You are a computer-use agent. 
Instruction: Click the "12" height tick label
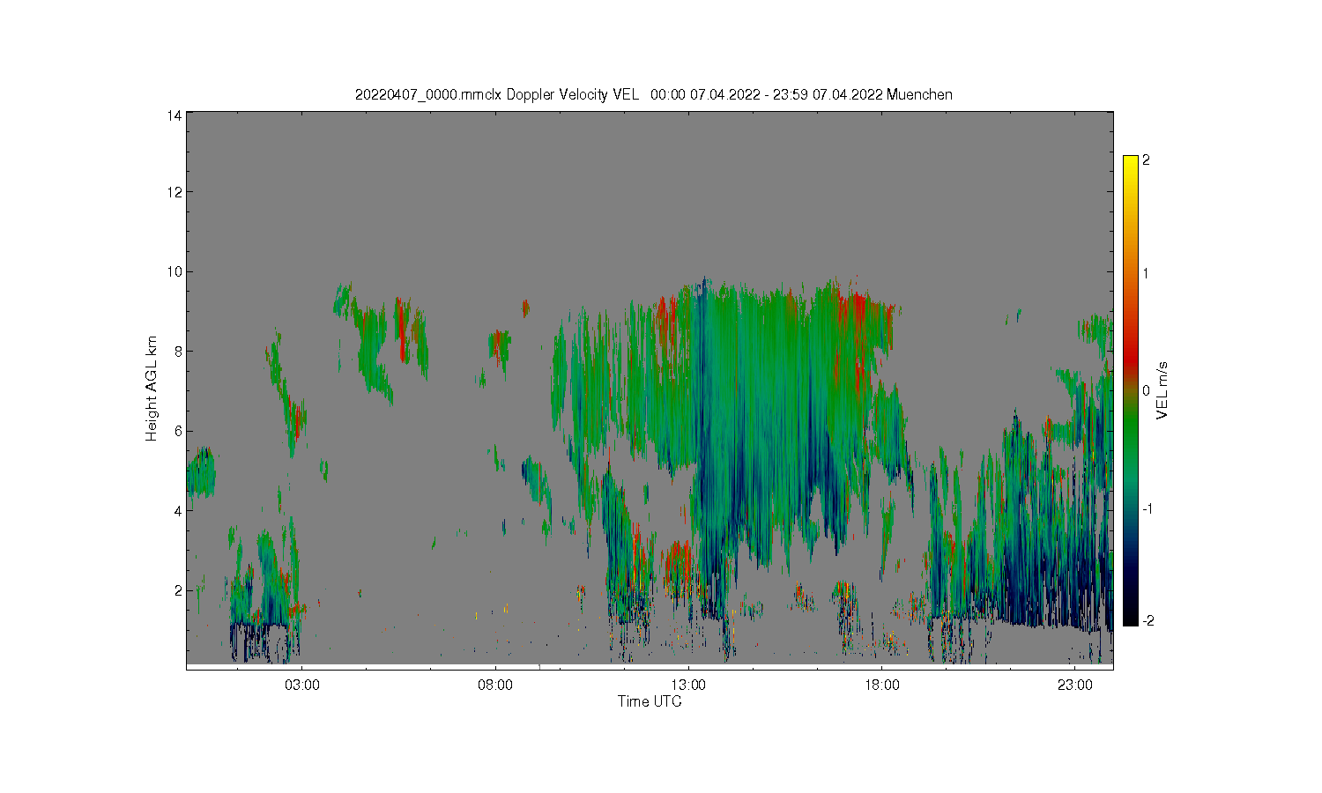(175, 192)
